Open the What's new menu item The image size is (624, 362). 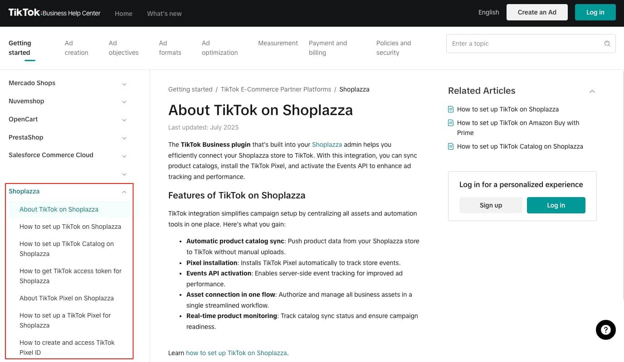tap(164, 14)
